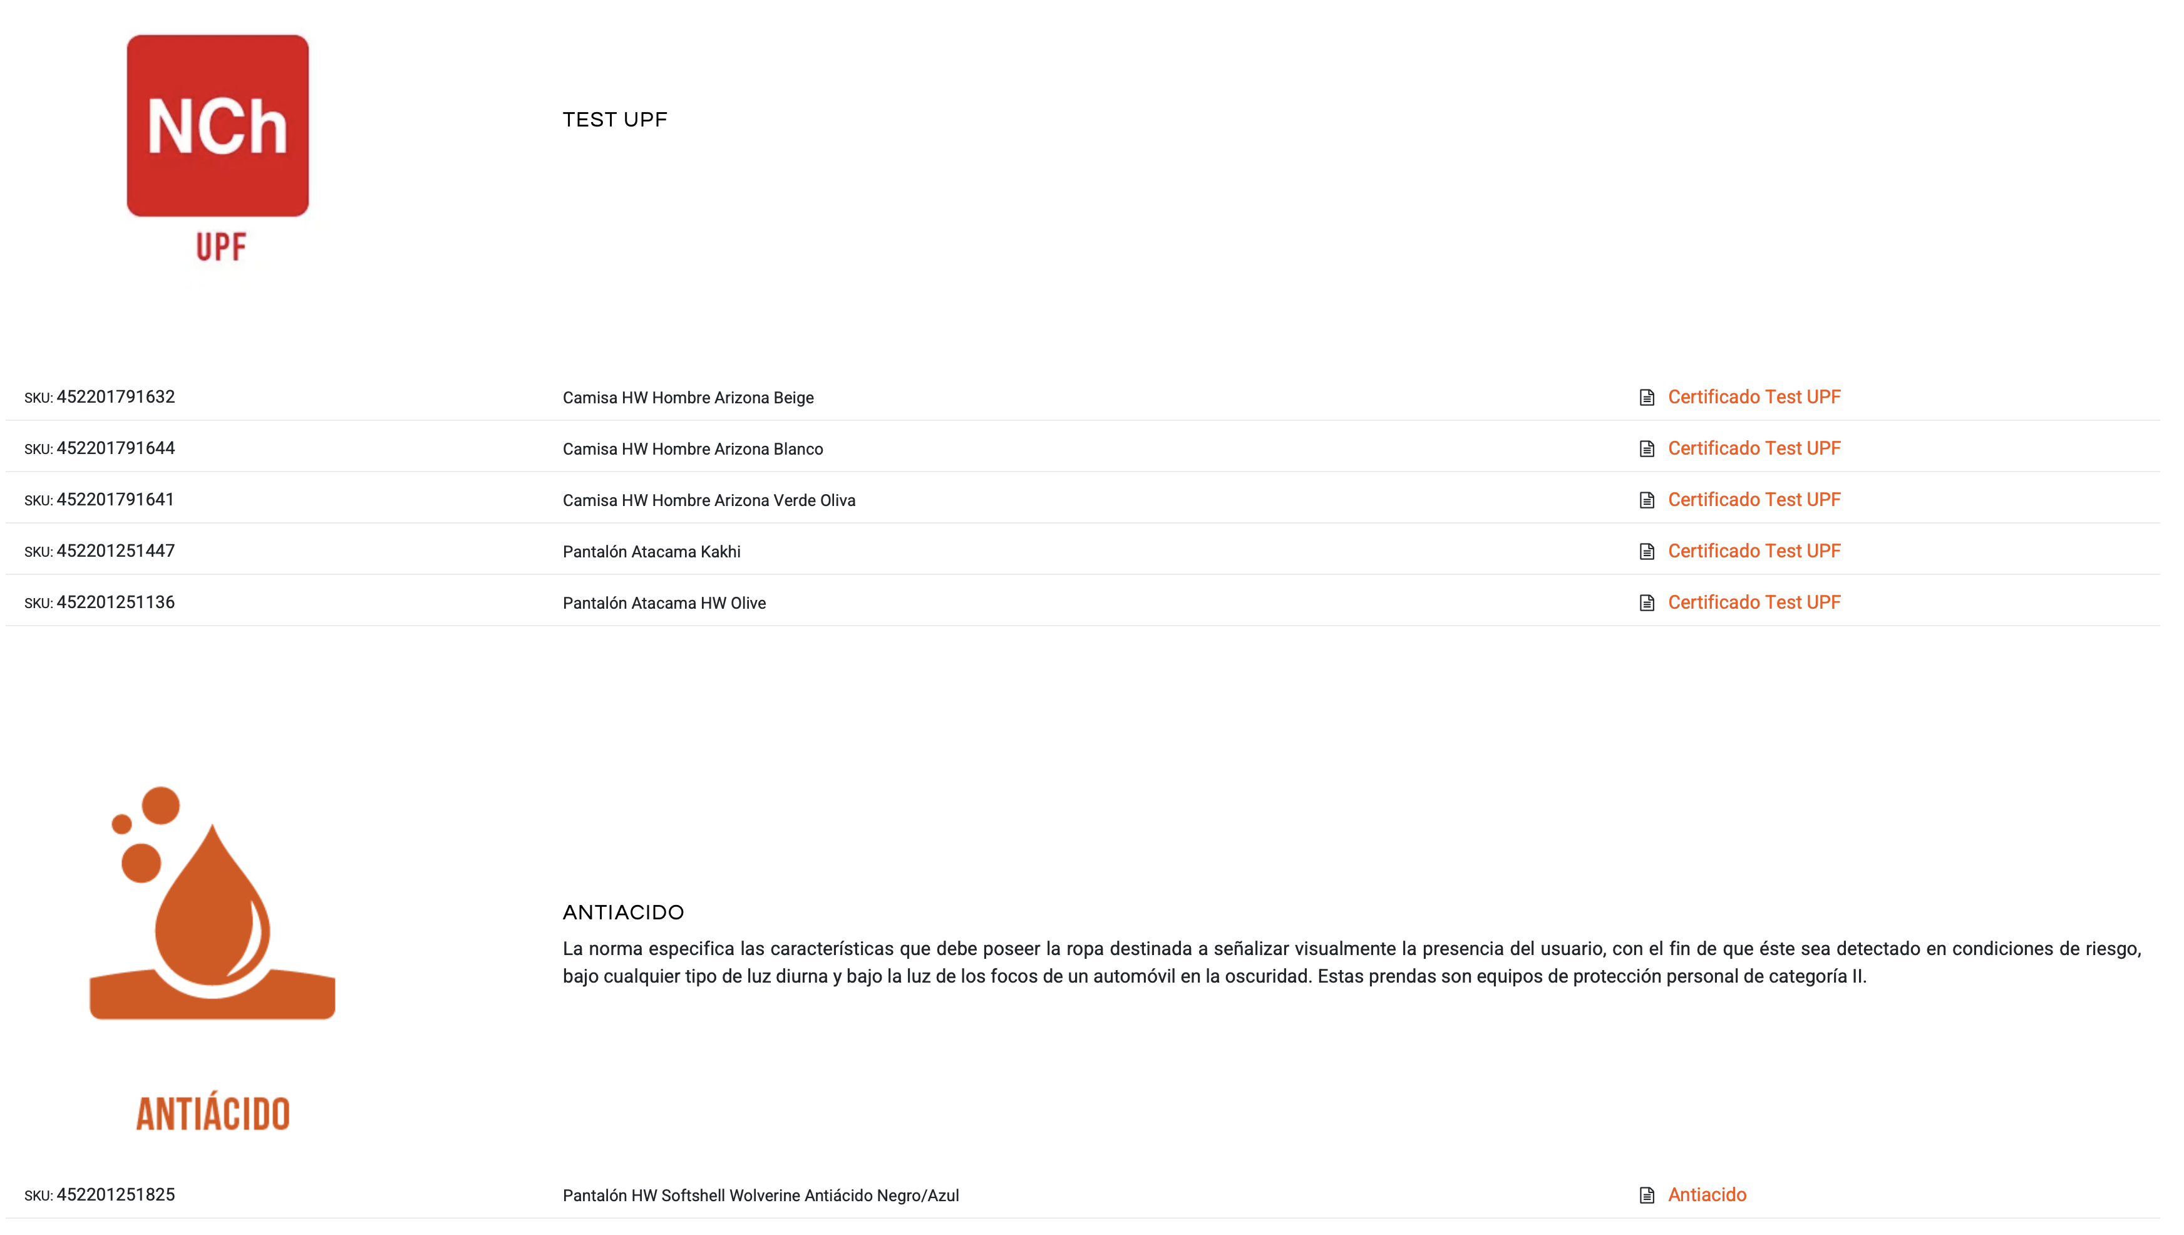The width and height of the screenshot is (2184, 1235).
Task: Select SKU 452201791632 text
Action: tap(100, 397)
